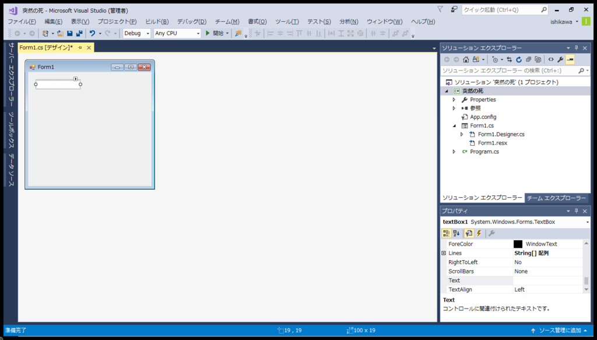597x340 pixels.
Task: Switch to チーム エクスプローラー tab
Action: 557,198
